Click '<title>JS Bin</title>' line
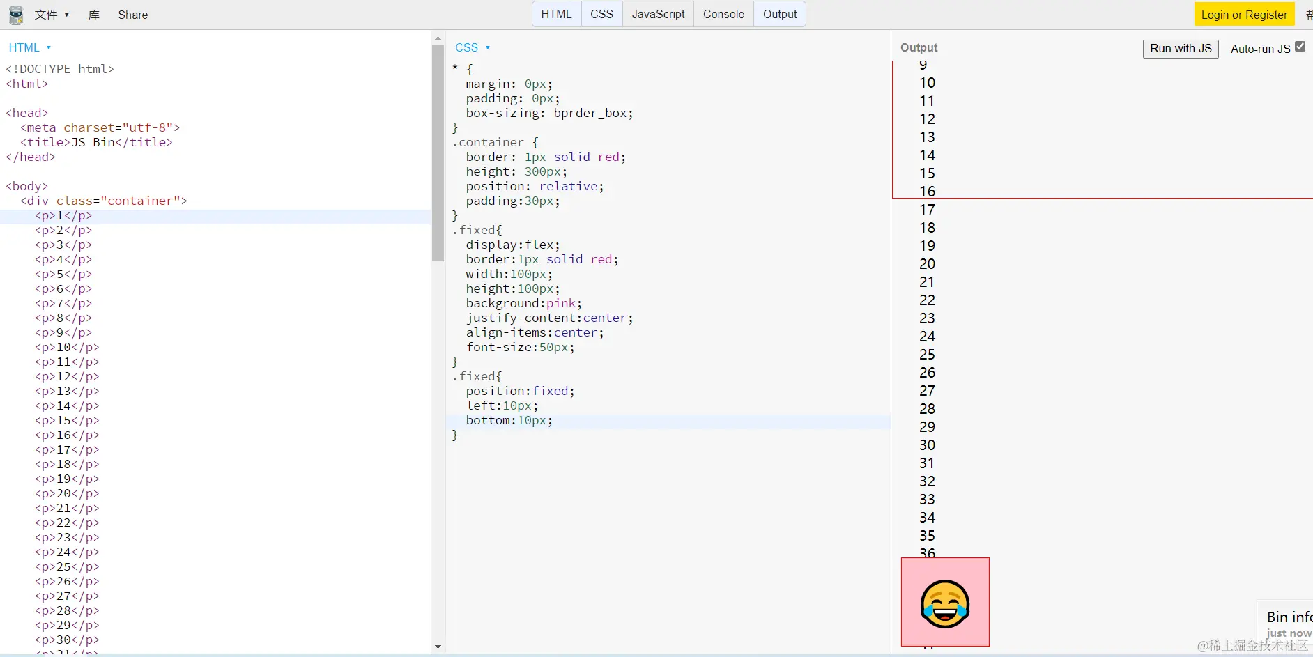 point(96,143)
